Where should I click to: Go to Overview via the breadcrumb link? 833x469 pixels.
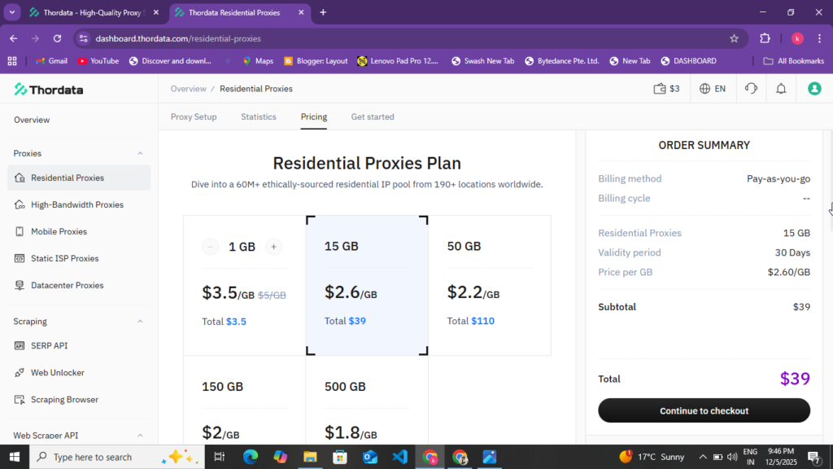point(189,88)
